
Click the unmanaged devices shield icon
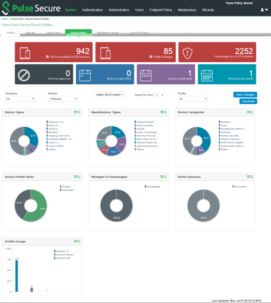187,53
